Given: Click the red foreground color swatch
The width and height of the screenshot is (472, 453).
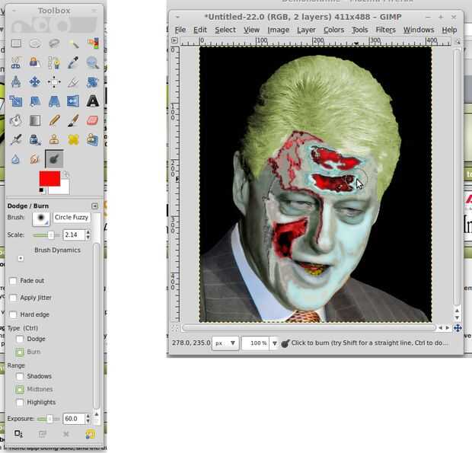Looking at the screenshot, I should coord(49,179).
